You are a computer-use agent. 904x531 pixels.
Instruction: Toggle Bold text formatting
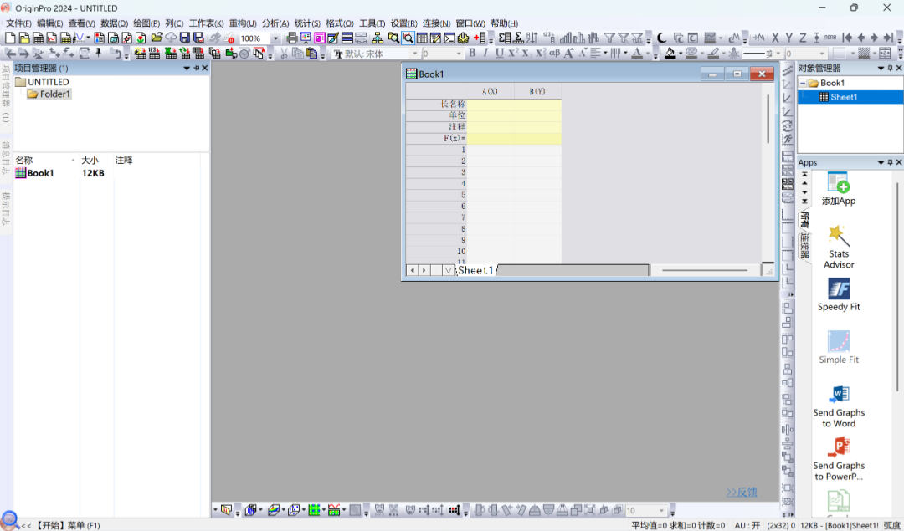point(472,53)
